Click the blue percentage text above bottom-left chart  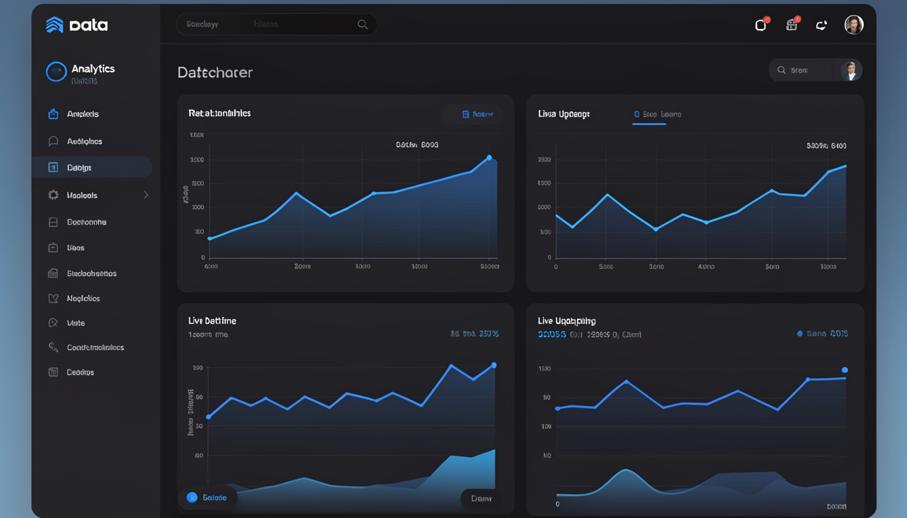[x=474, y=333]
